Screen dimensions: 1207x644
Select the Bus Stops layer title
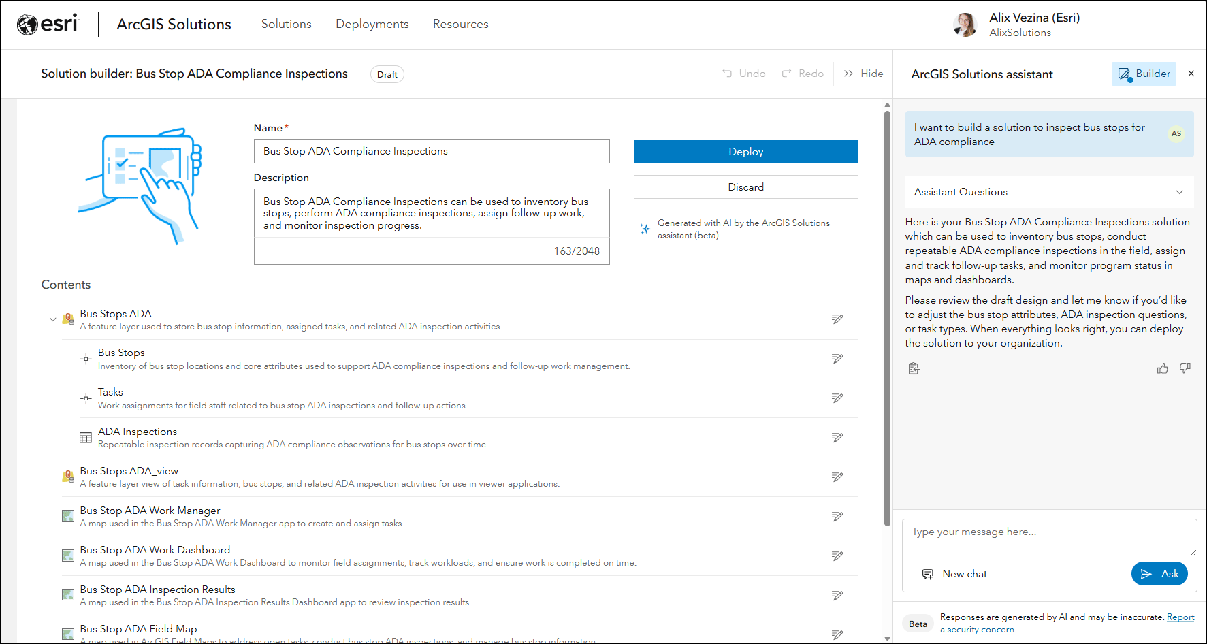(121, 353)
